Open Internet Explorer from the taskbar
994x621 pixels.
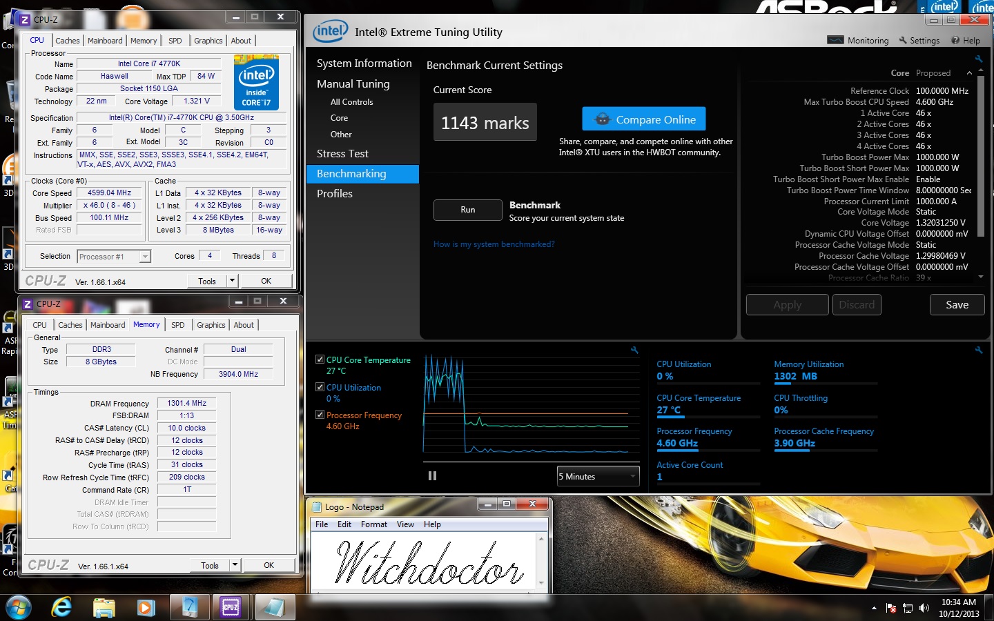[x=62, y=607]
